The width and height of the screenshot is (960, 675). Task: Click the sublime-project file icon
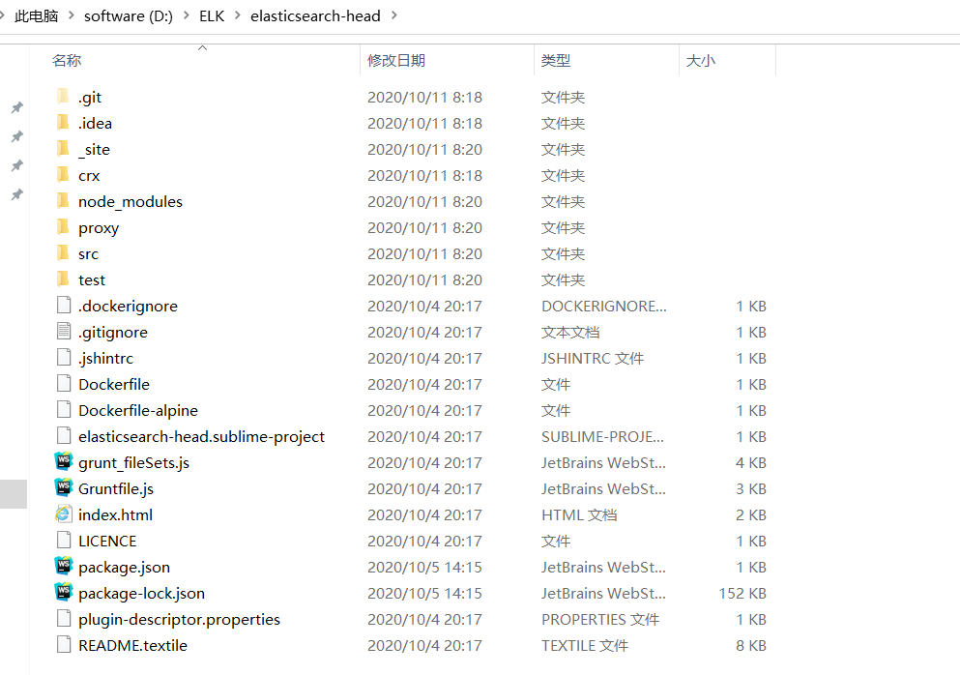[64, 436]
